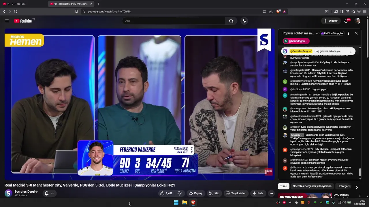This screenshot has height=207, width=369.
Task: Open the Brave VPN shield icon
Action: (x=359, y=11)
